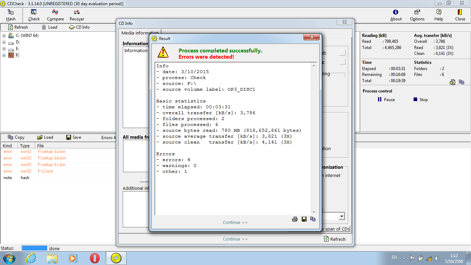Open the dropdown in CD Info dialog
Image resolution: width=471 pixels, height=265 pixels.
(x=341, y=216)
